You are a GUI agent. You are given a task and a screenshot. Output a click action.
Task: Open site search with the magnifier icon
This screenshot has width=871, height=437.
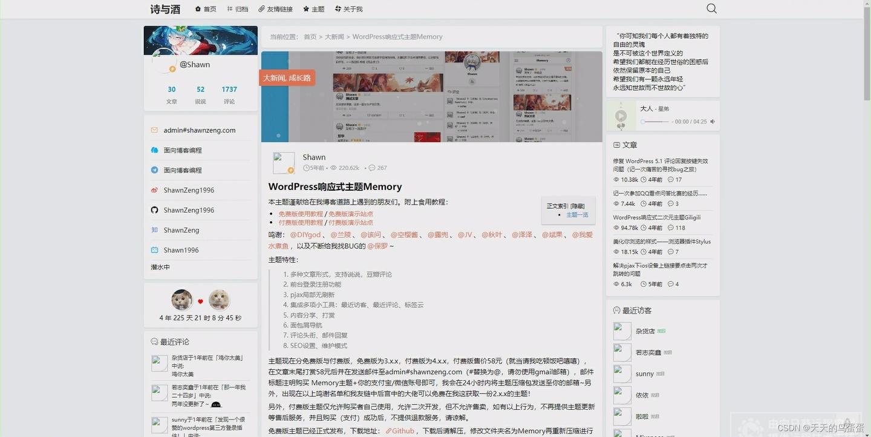[711, 8]
